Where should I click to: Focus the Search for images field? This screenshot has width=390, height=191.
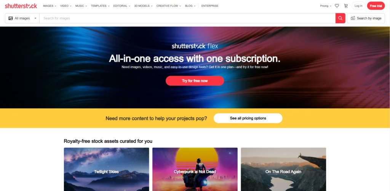187,18
